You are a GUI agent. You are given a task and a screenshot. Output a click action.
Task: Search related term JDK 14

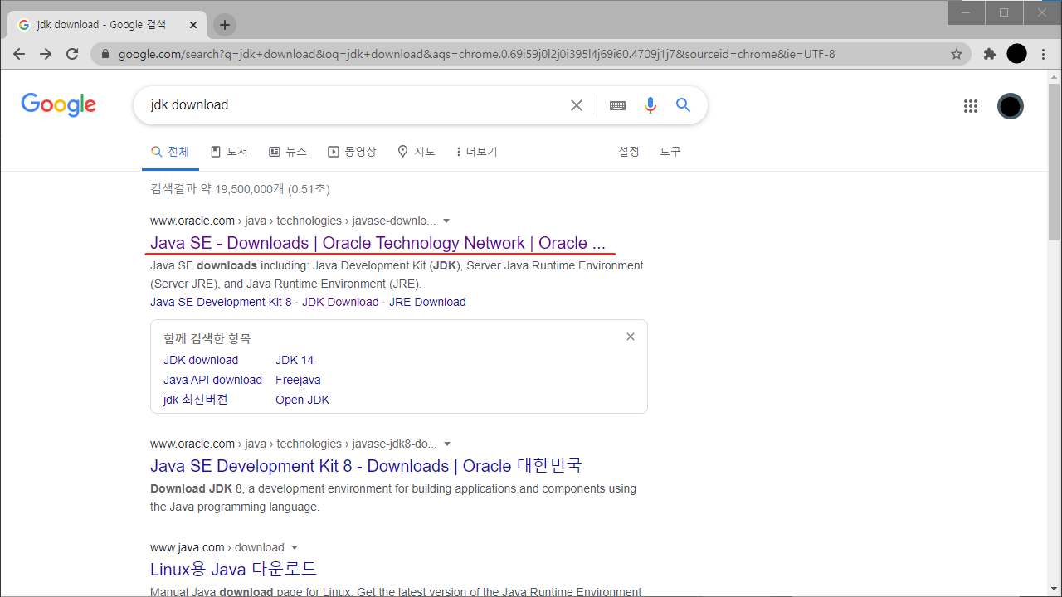click(295, 360)
